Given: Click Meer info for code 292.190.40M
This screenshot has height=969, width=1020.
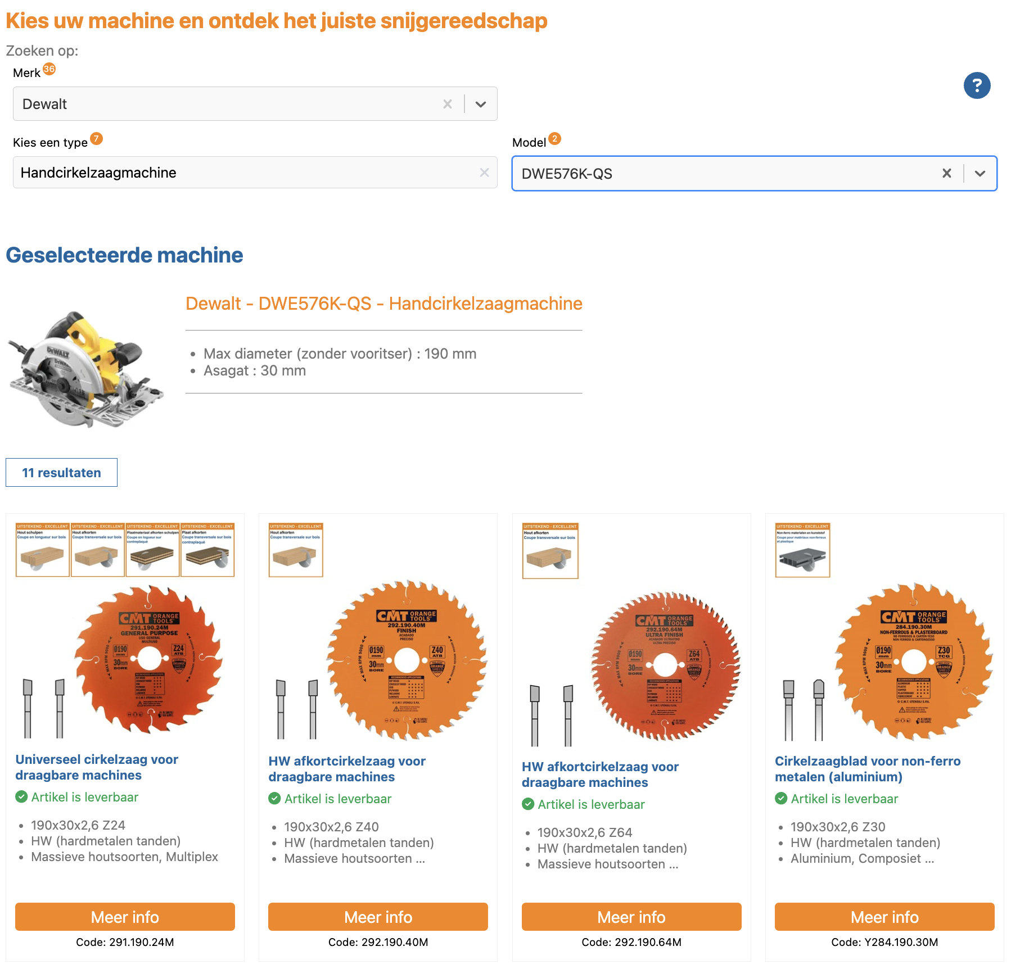Looking at the screenshot, I should point(378,917).
